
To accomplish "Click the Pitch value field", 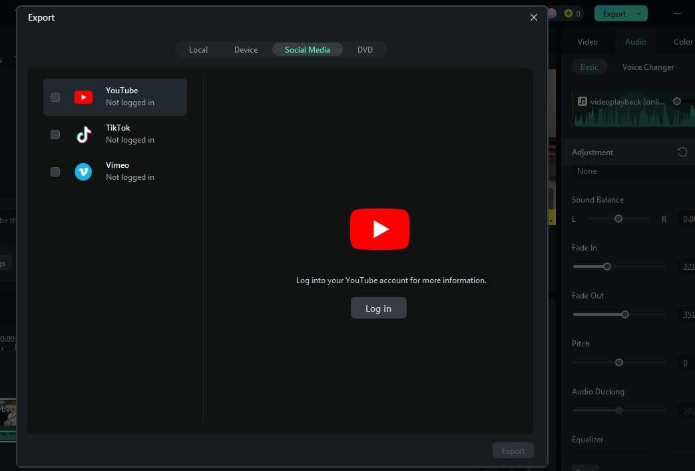I will tap(686, 363).
